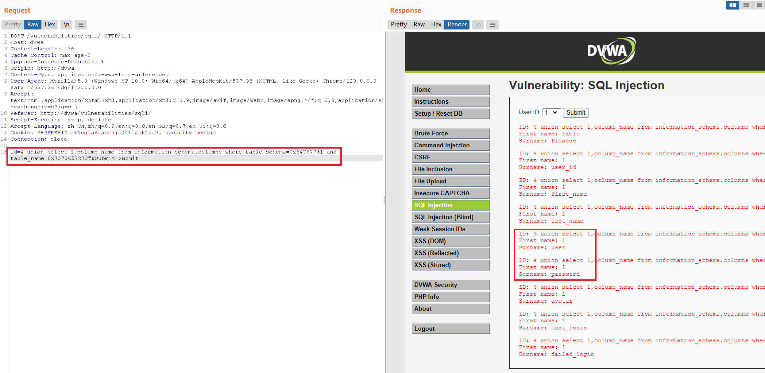Open SQL Injection (Blind) menu item
This screenshot has width=765, height=373.
tap(450, 217)
